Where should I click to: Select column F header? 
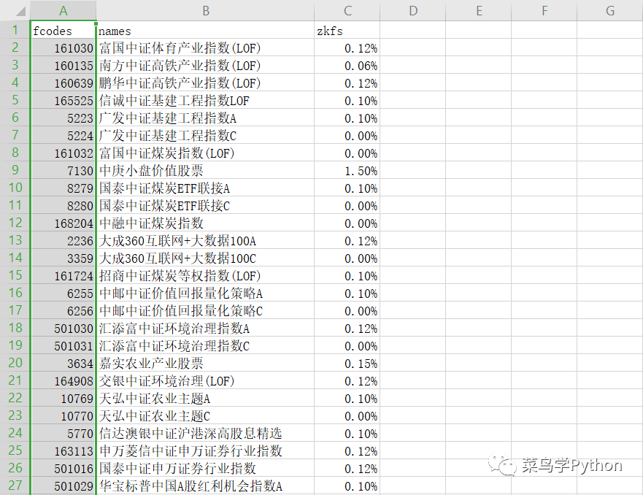point(544,11)
